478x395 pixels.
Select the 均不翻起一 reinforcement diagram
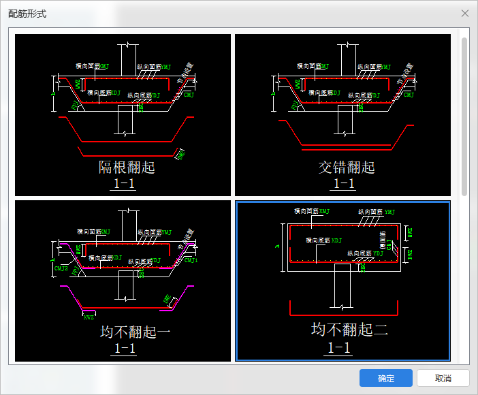(x=123, y=281)
